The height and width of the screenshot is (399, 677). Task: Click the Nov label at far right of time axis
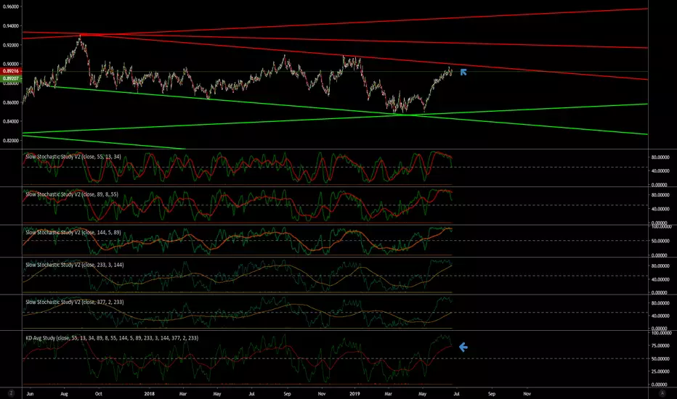point(527,393)
